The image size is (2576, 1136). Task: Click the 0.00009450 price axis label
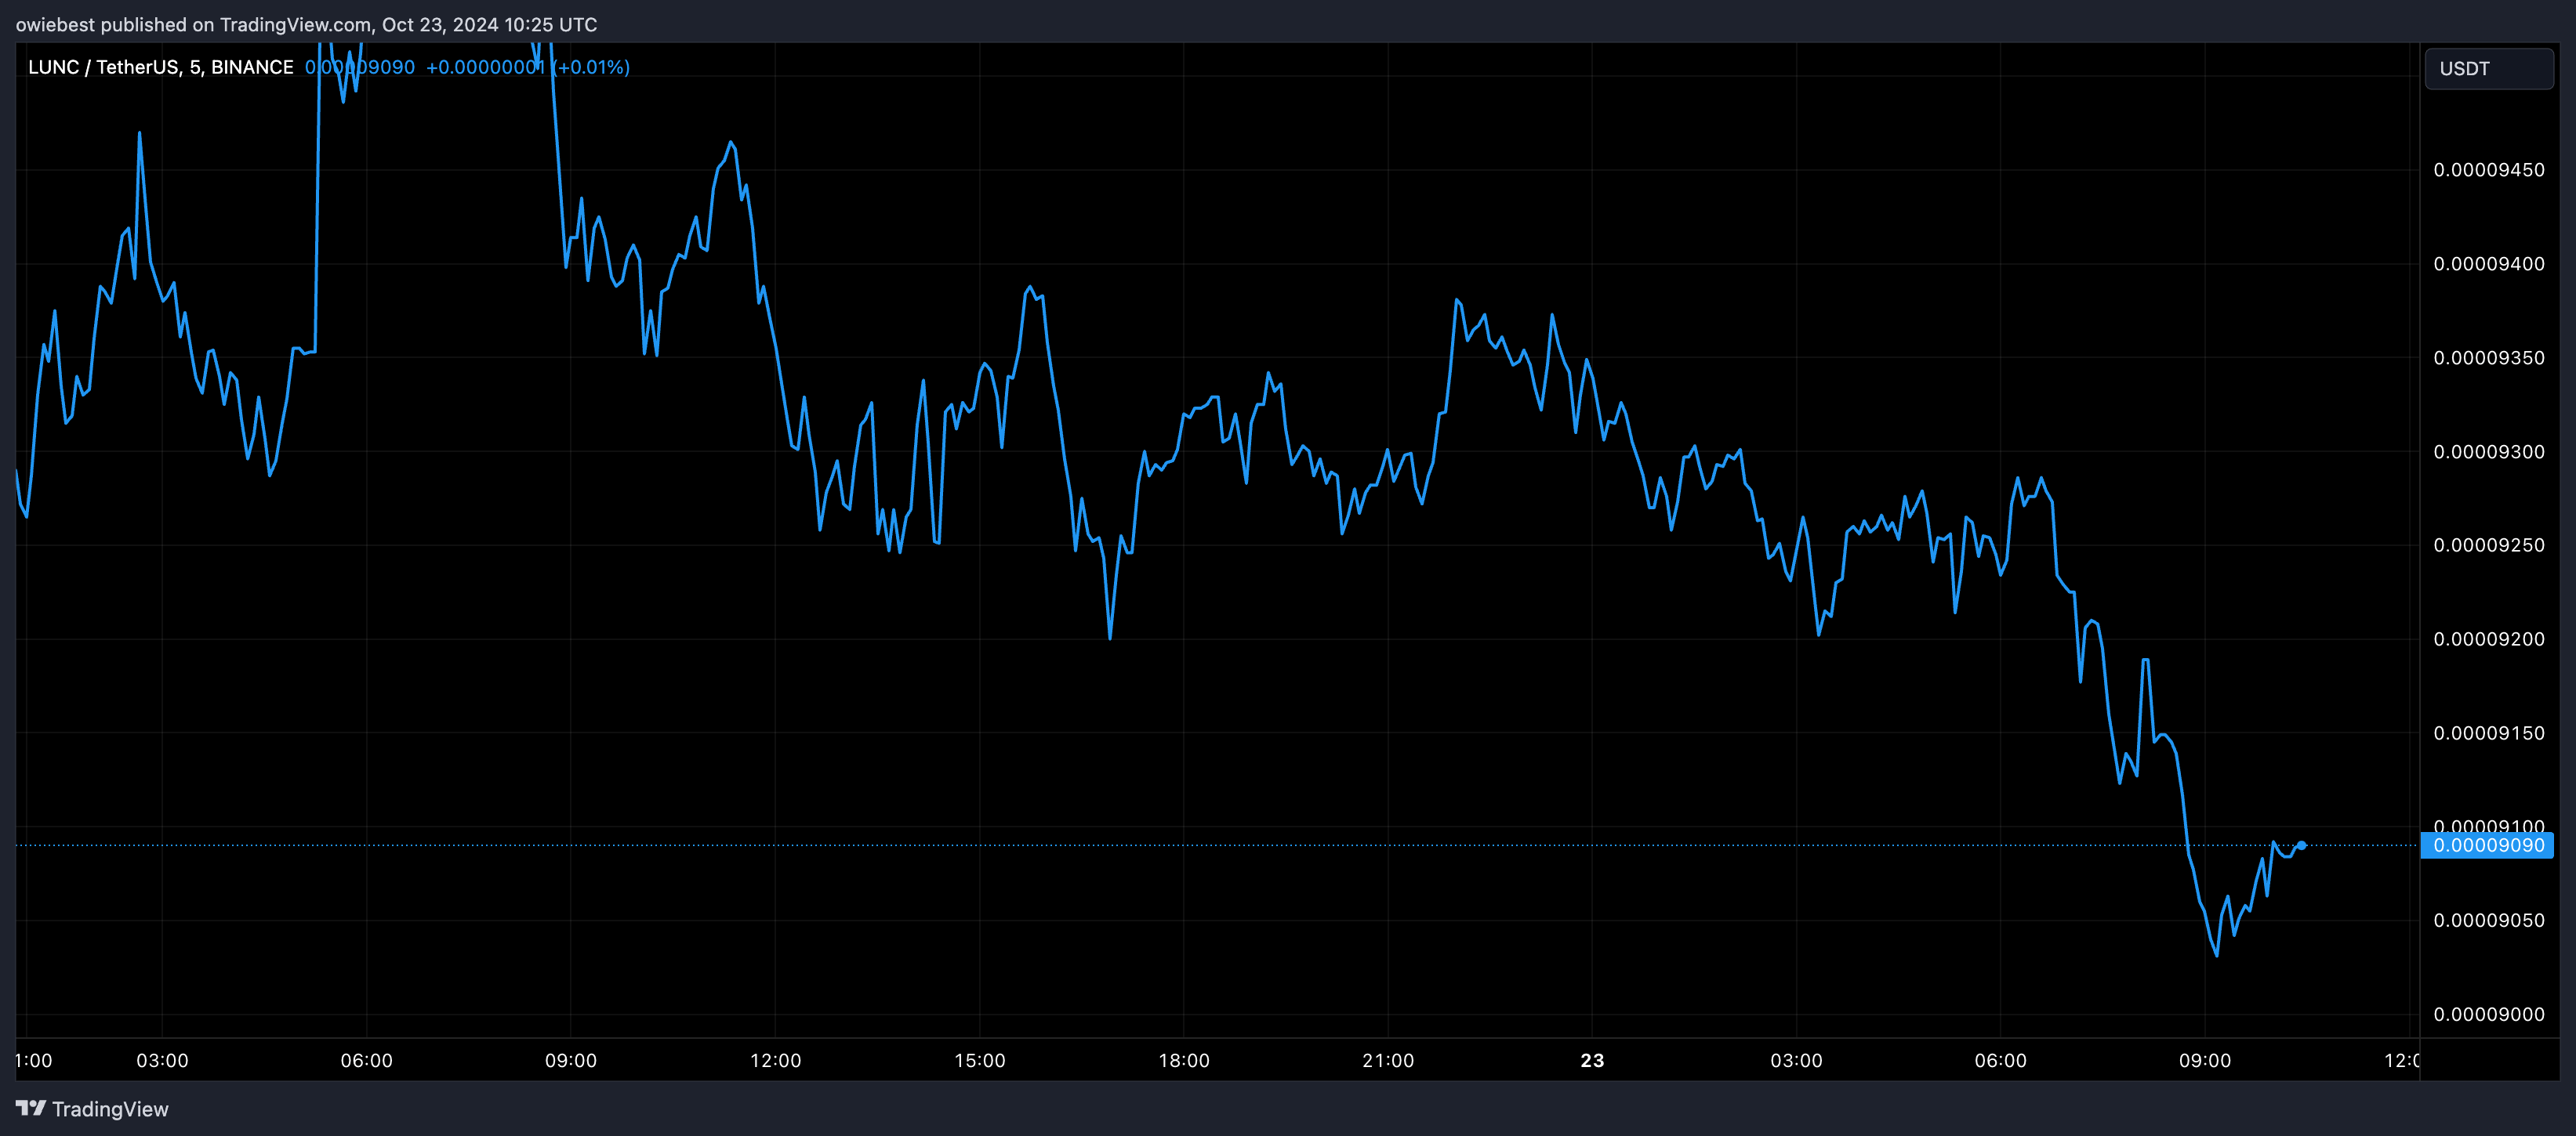point(2489,170)
